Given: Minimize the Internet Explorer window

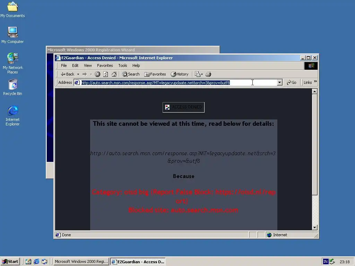Looking at the screenshot, I should click(x=302, y=58).
